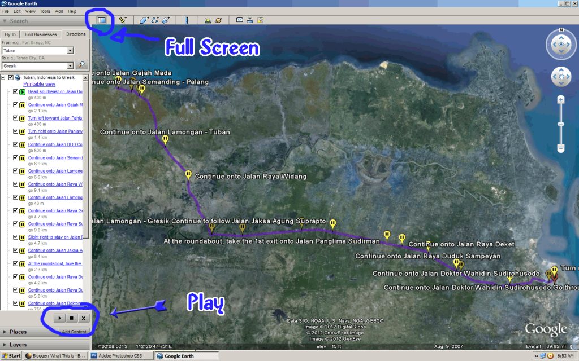Uncheck 'Head southeast on Jalan' step checkbox
This screenshot has height=361, width=579.
[16, 91]
